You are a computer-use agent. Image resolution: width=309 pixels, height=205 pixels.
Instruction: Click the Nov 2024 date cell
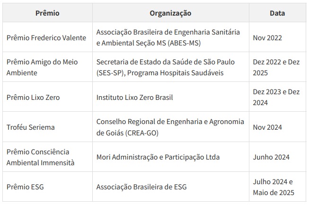pyautogui.click(x=267, y=127)
